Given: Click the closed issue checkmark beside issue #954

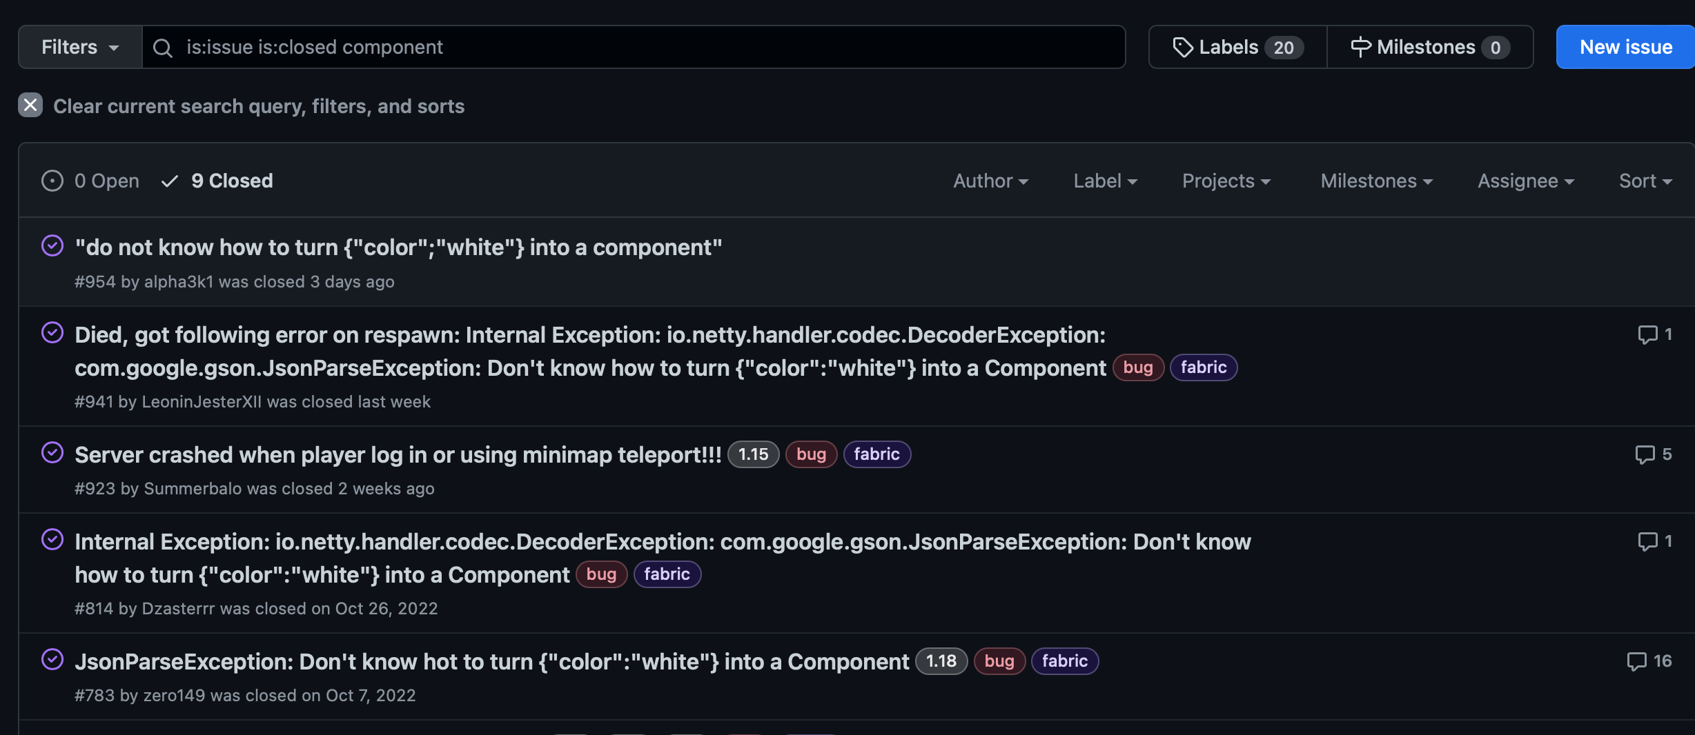Looking at the screenshot, I should pyautogui.click(x=52, y=245).
